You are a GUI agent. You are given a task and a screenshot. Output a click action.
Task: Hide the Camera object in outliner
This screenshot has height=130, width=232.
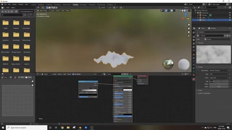230,15
